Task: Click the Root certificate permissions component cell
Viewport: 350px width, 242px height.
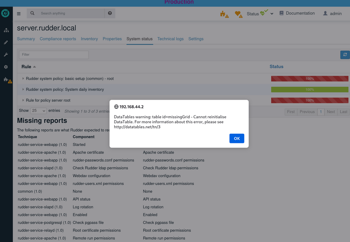Action: point(97,230)
